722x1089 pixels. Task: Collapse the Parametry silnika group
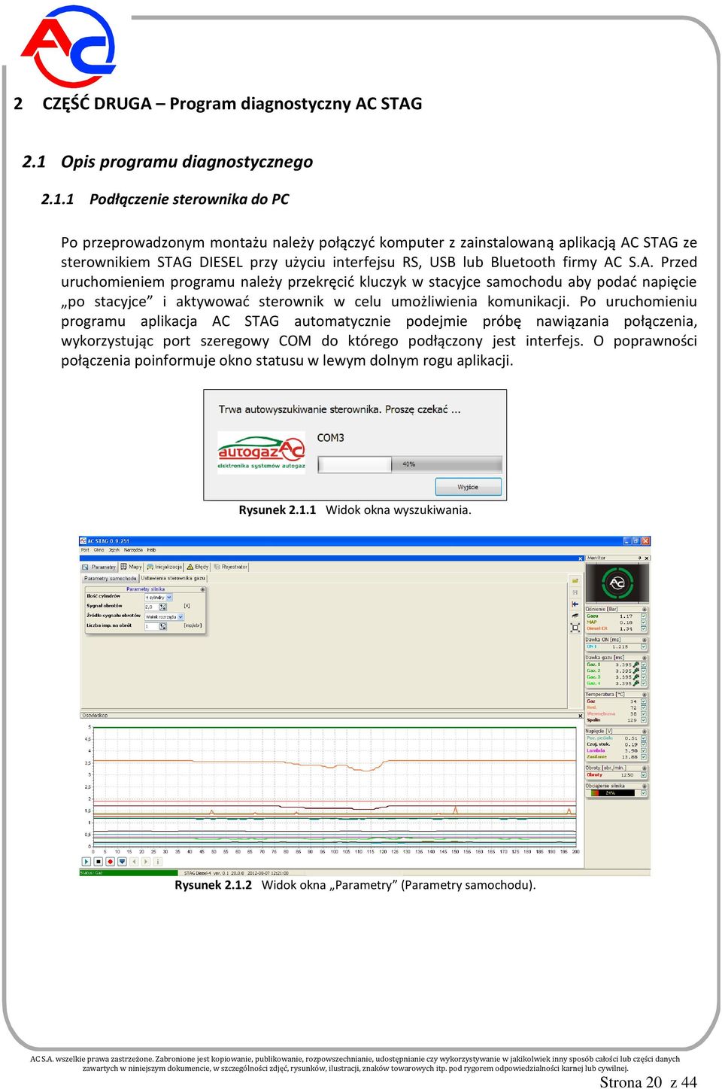pos(203,589)
